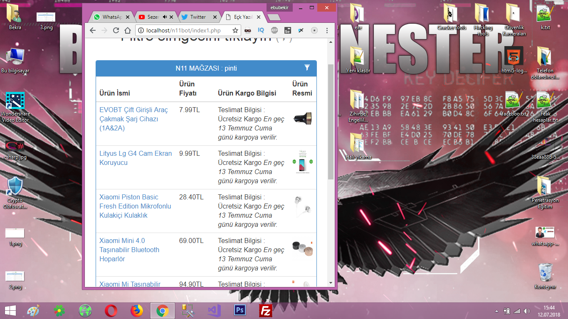
Task: Reload the localhost page
Action: click(116, 30)
